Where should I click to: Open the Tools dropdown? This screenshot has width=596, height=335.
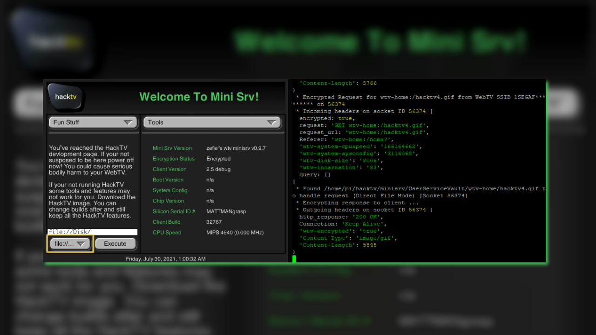pos(212,122)
